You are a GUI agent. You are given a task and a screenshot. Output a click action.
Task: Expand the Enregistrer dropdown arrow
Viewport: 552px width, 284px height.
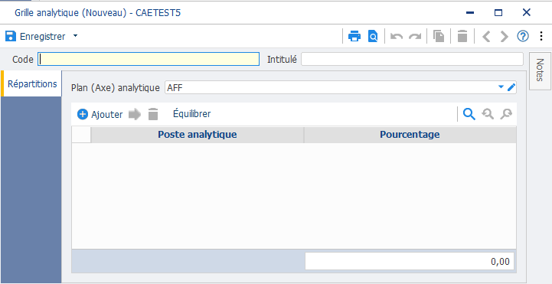point(75,36)
